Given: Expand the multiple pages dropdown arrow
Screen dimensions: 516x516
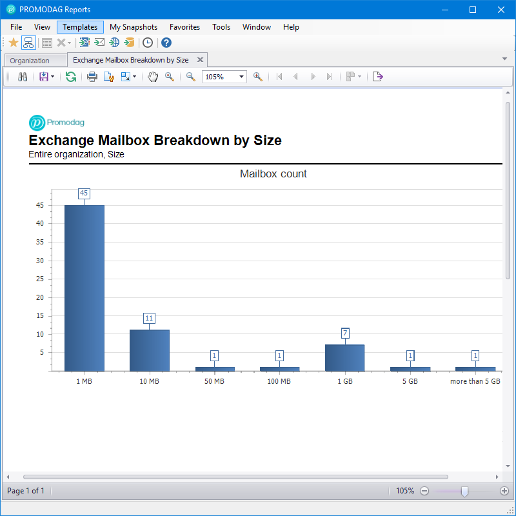Looking at the screenshot, I should (359, 77).
